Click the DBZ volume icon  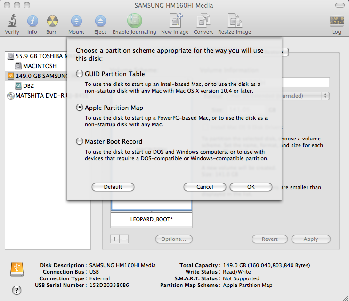pos(18,85)
